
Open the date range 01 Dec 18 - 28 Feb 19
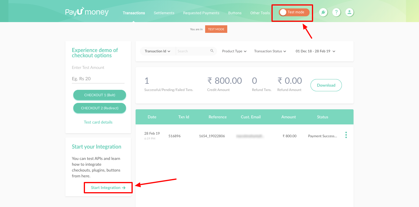pyautogui.click(x=315, y=51)
